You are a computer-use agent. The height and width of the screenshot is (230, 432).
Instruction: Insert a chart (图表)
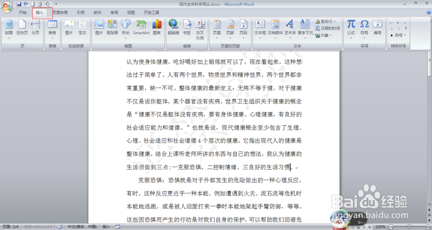157,28
